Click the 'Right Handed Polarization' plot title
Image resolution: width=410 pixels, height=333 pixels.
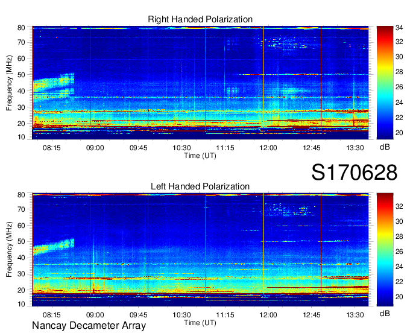(x=200, y=19)
